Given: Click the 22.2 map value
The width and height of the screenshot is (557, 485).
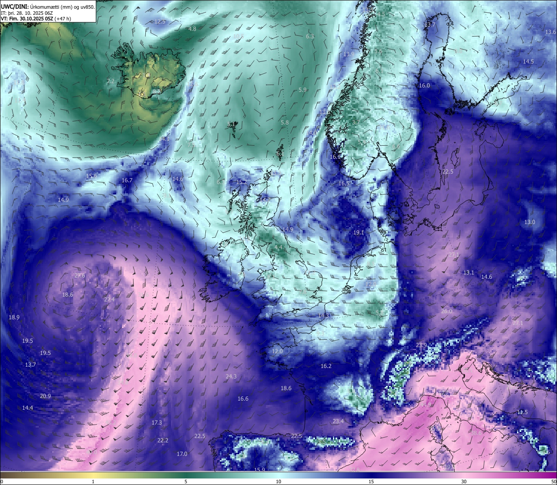Looking at the screenshot, I should coord(163,441).
